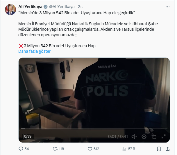Open the @AliYerlikaya handle link
177x155 pixels.
click(x=62, y=7)
